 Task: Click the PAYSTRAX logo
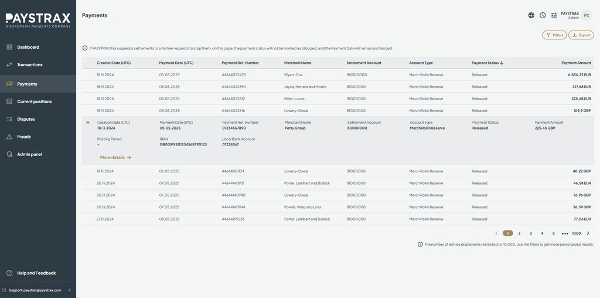click(x=38, y=20)
